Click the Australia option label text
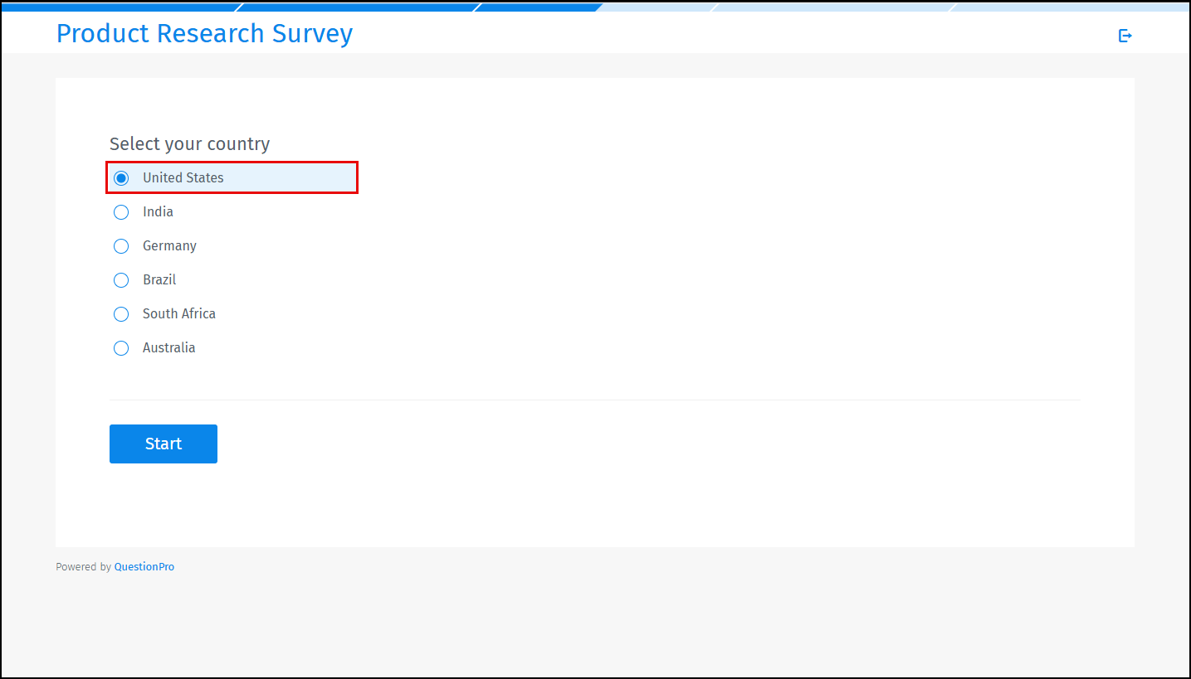1191x679 pixels. click(x=168, y=347)
